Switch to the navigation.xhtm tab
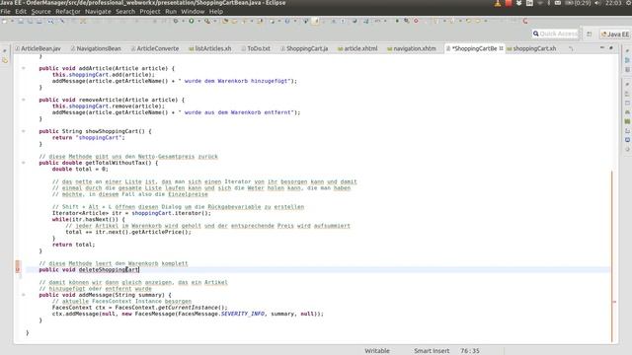Viewport: 632px width, 355px height. [412, 48]
